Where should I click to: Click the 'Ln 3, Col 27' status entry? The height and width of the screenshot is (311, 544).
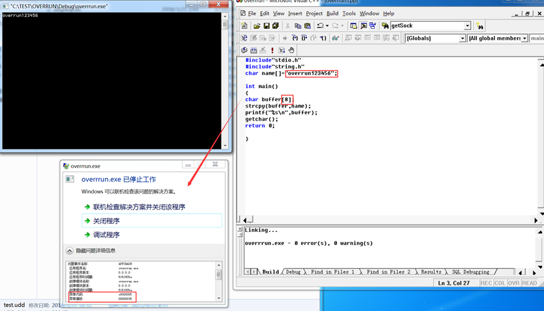click(454, 283)
